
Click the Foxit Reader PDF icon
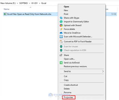pyautogui.click(x=61, y=41)
